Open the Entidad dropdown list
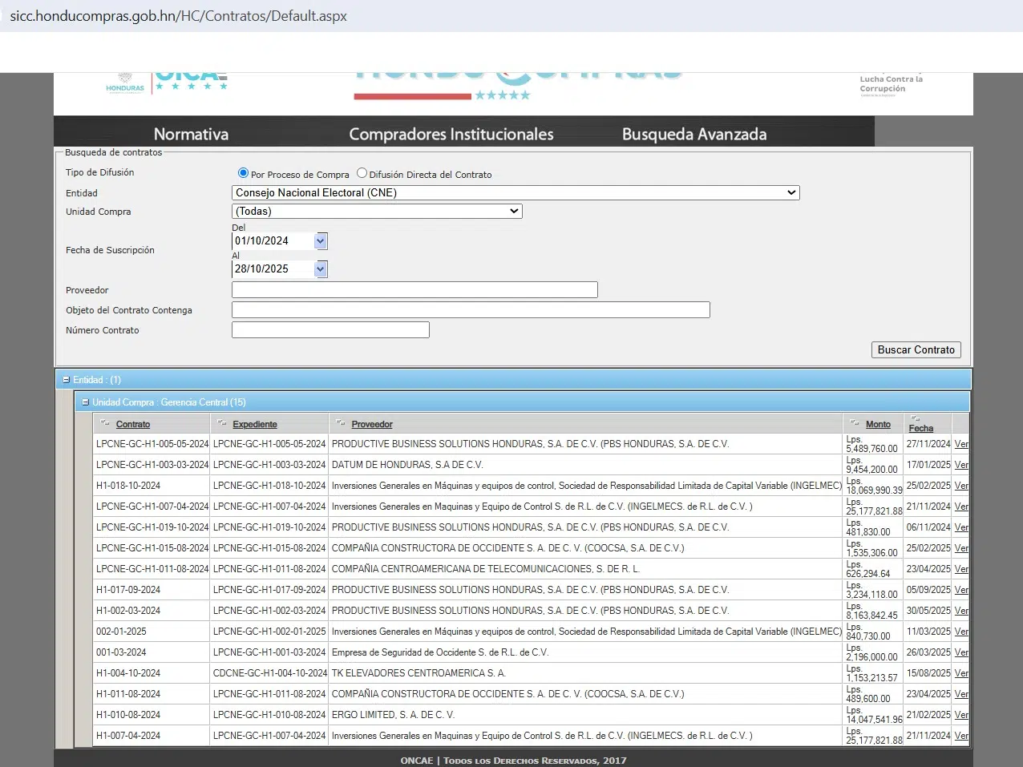Image resolution: width=1023 pixels, height=767 pixels. pos(515,193)
